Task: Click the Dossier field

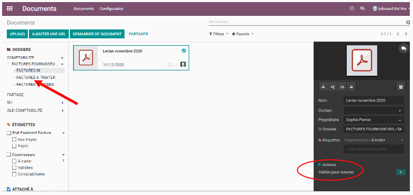Action: 374,129
